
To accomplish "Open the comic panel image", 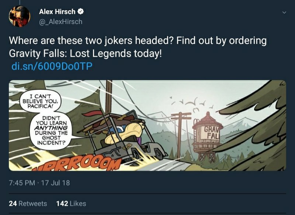I will (147, 125).
